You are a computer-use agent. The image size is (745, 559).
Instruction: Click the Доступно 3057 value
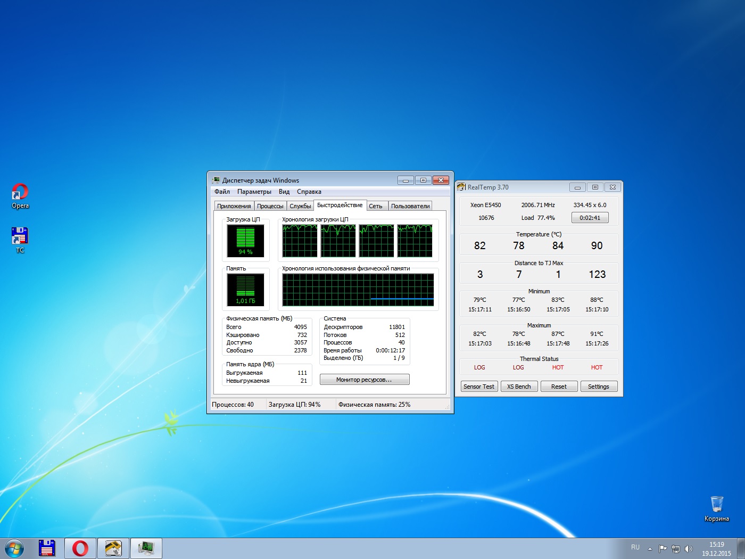[x=301, y=342]
